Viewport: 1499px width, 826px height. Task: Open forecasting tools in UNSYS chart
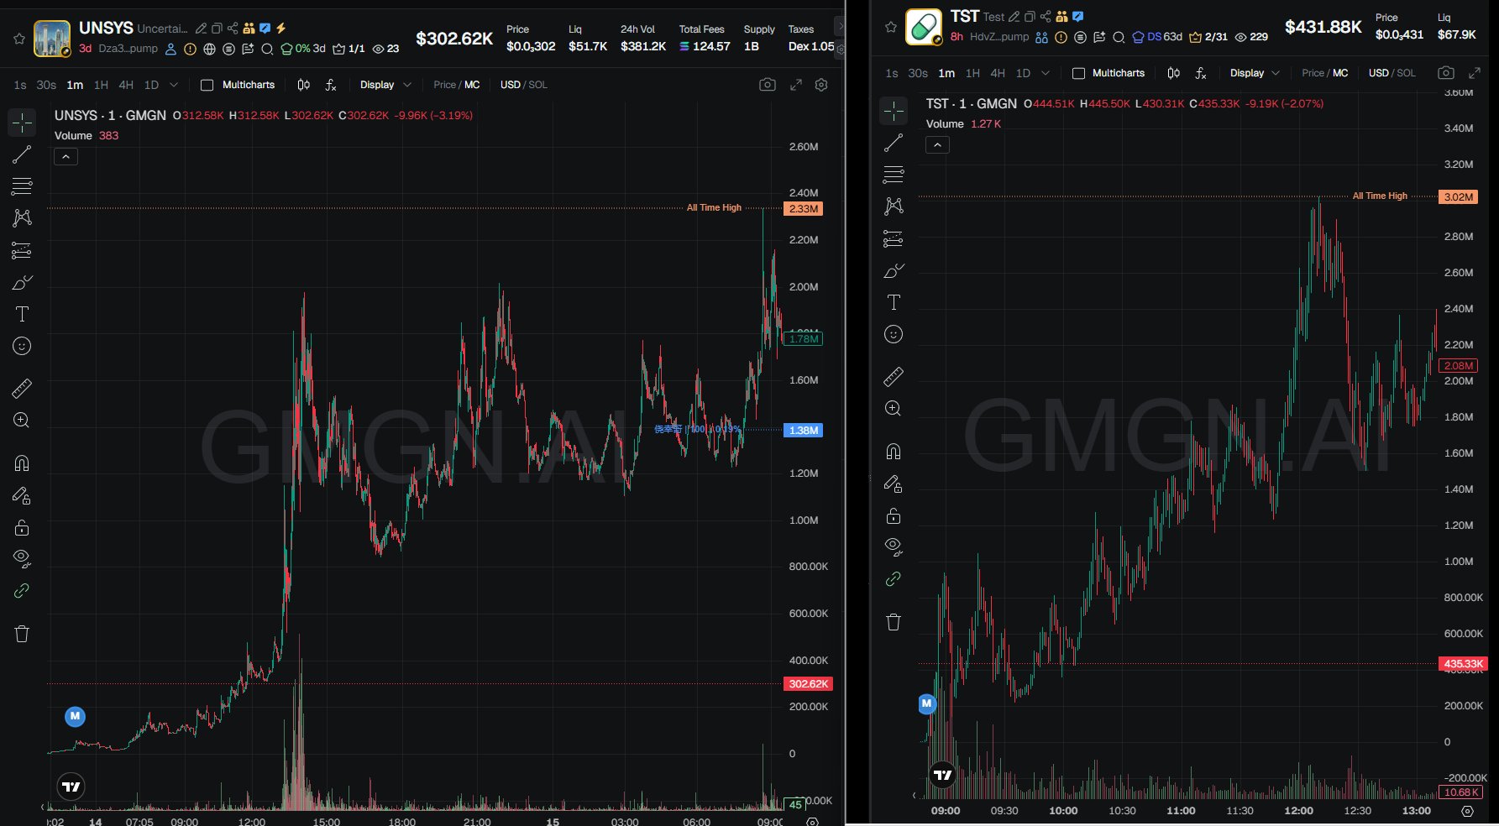tap(22, 250)
